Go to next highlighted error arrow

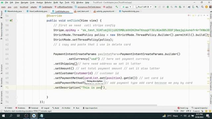pyautogui.click(x=207, y=16)
